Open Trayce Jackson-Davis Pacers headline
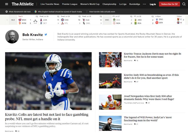188x134 pixels. [x=152, y=55]
